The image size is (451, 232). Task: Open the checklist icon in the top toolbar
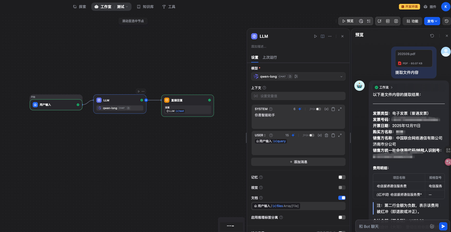[369, 21]
